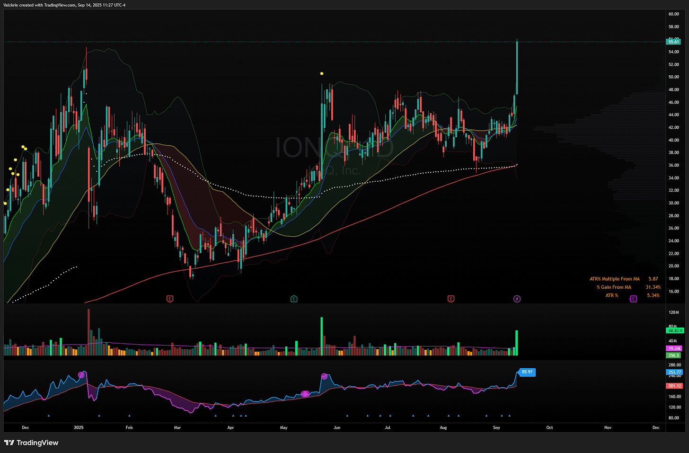Click the current price label 55.61
The height and width of the screenshot is (453, 689).
pyautogui.click(x=673, y=42)
